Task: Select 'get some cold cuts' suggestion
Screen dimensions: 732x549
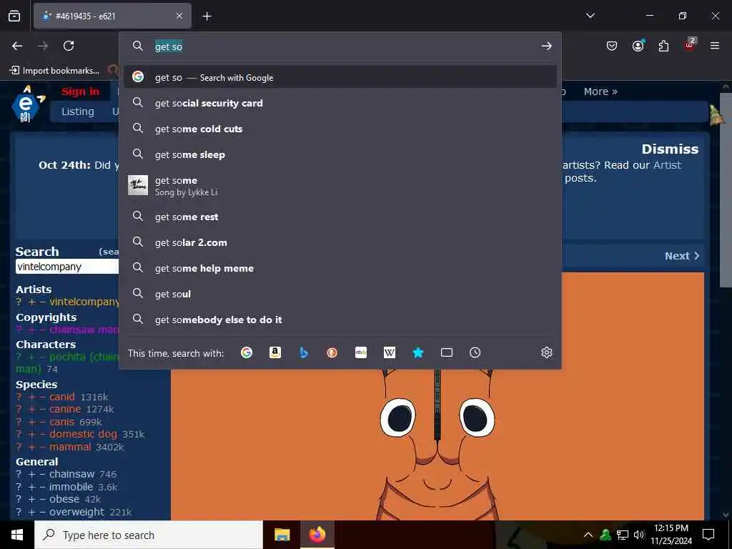Action: (340, 129)
